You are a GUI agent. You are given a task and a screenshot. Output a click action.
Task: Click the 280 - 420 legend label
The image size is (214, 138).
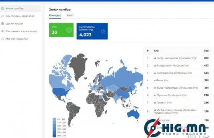(62, 126)
